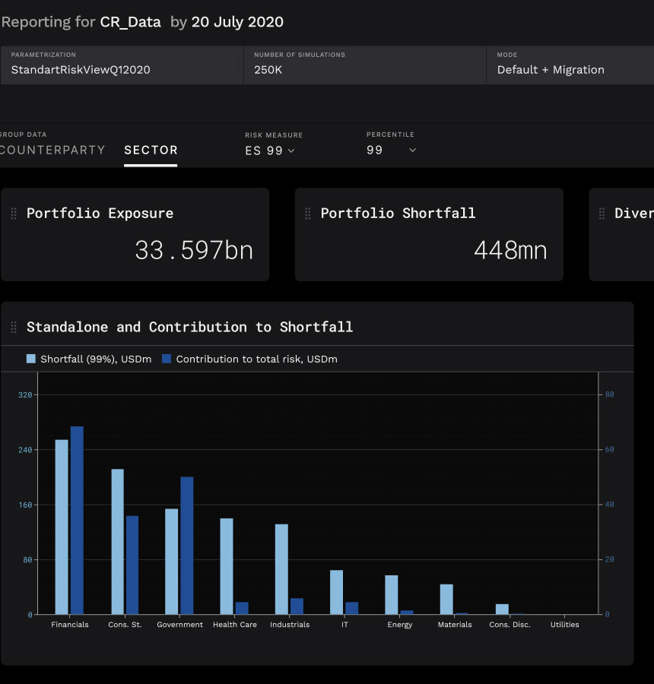This screenshot has width=654, height=684.
Task: Click the 20 July 2020 report date
Action: 237,22
